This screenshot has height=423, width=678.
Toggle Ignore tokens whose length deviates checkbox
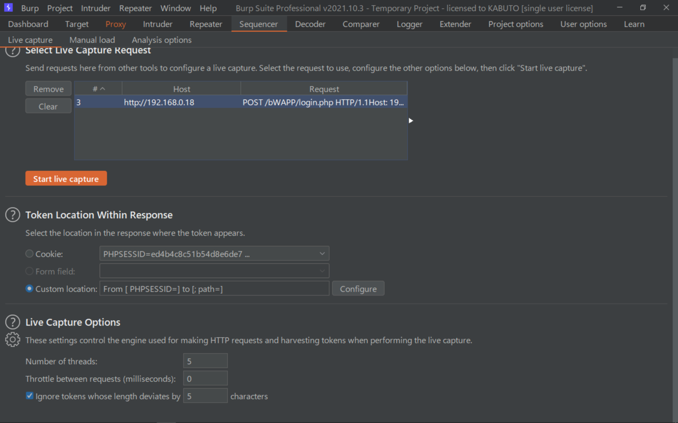pos(29,396)
